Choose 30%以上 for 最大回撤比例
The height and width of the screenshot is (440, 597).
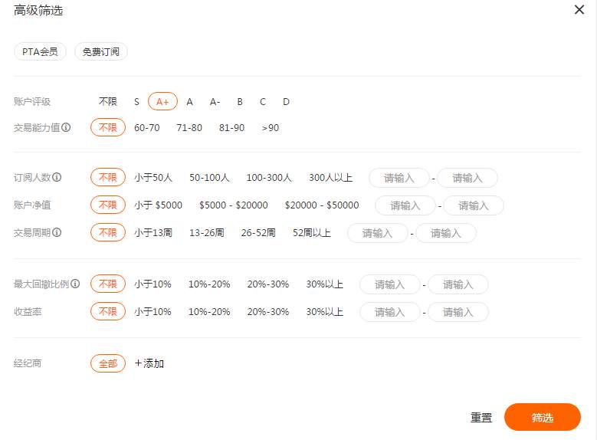click(324, 284)
